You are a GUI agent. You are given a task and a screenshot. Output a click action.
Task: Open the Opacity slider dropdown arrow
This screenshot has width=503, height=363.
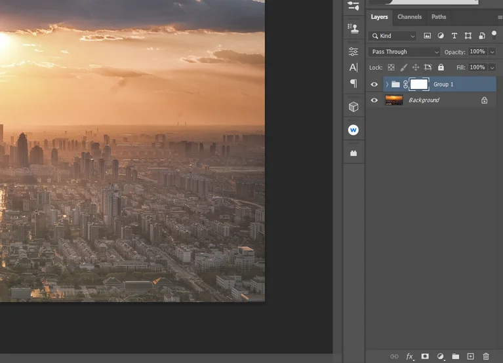pos(492,52)
